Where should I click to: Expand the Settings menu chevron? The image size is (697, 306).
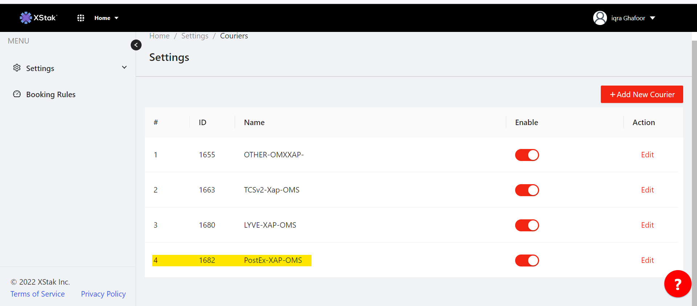click(x=124, y=67)
